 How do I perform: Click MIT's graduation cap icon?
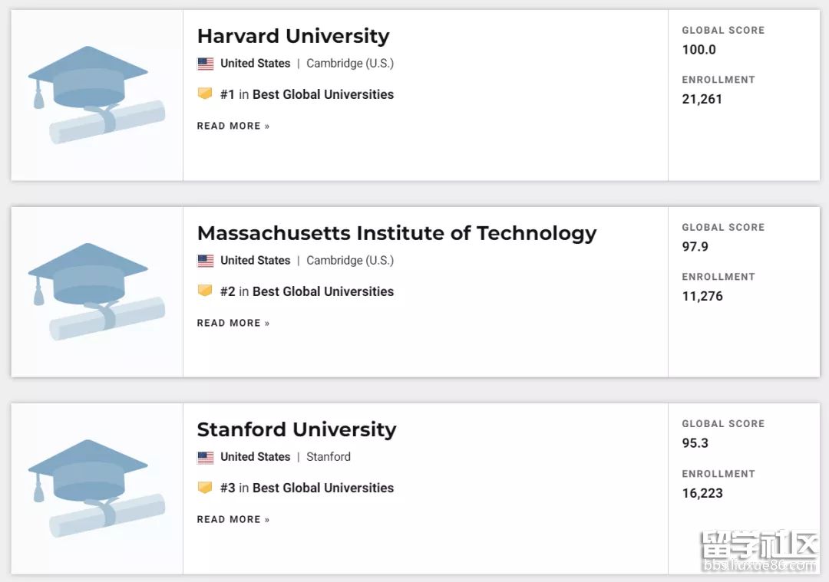coord(96,291)
